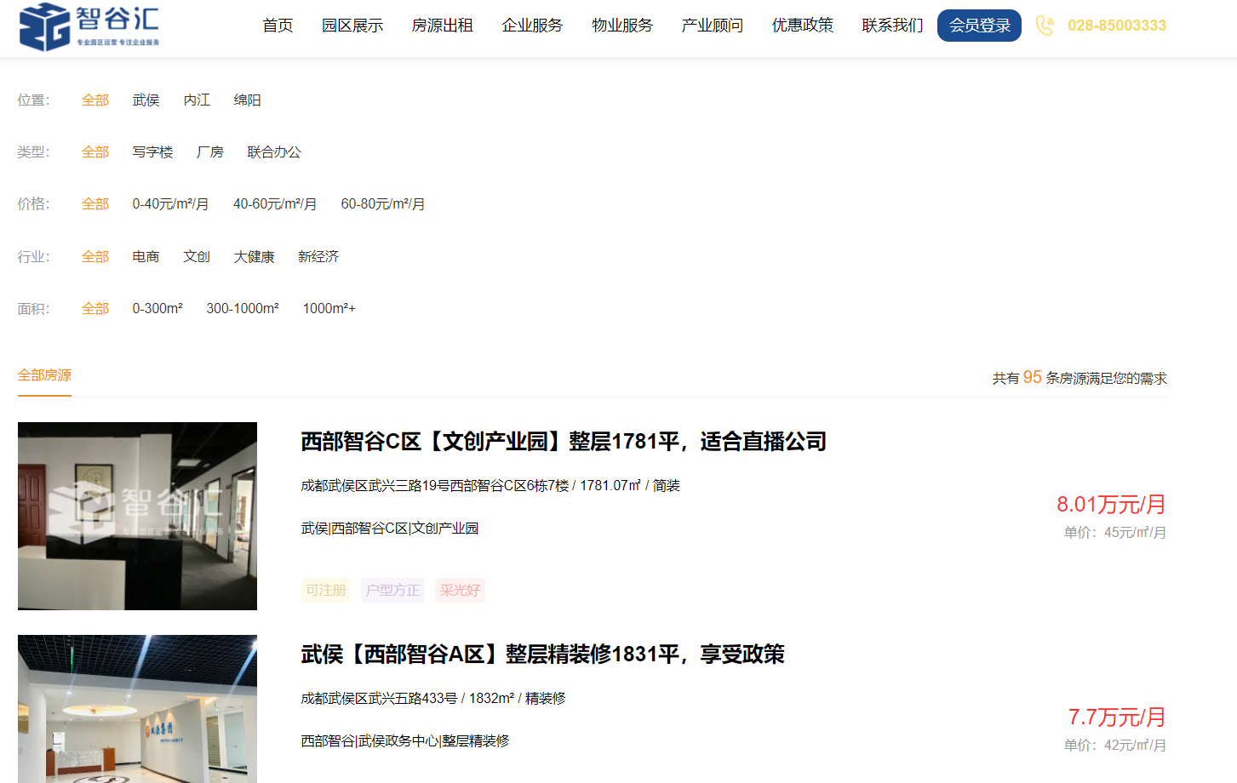Click the 会员登录 button

(979, 26)
